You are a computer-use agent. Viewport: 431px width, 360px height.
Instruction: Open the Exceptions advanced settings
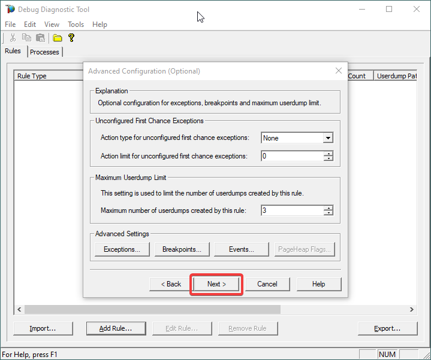pos(122,249)
